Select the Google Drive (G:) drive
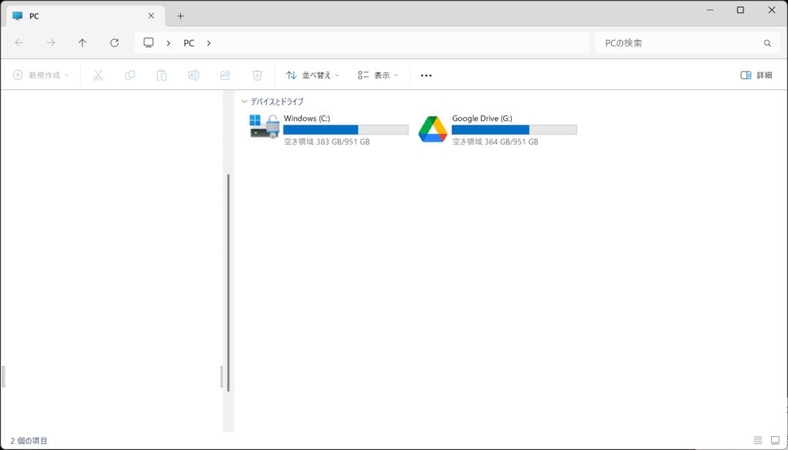The width and height of the screenshot is (788, 450). tap(497, 129)
